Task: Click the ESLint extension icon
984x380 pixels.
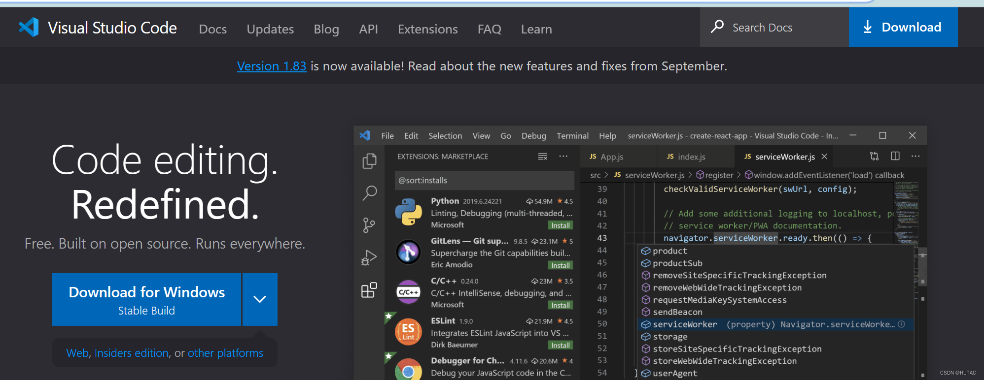Action: pyautogui.click(x=409, y=332)
